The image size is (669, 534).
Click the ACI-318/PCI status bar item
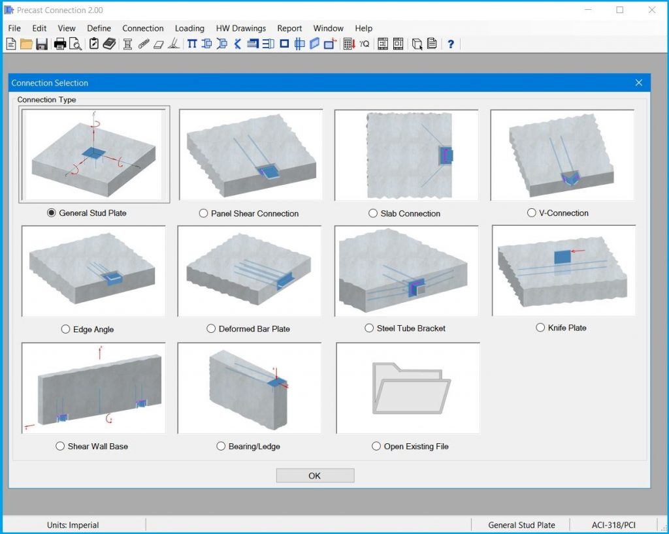click(x=615, y=524)
